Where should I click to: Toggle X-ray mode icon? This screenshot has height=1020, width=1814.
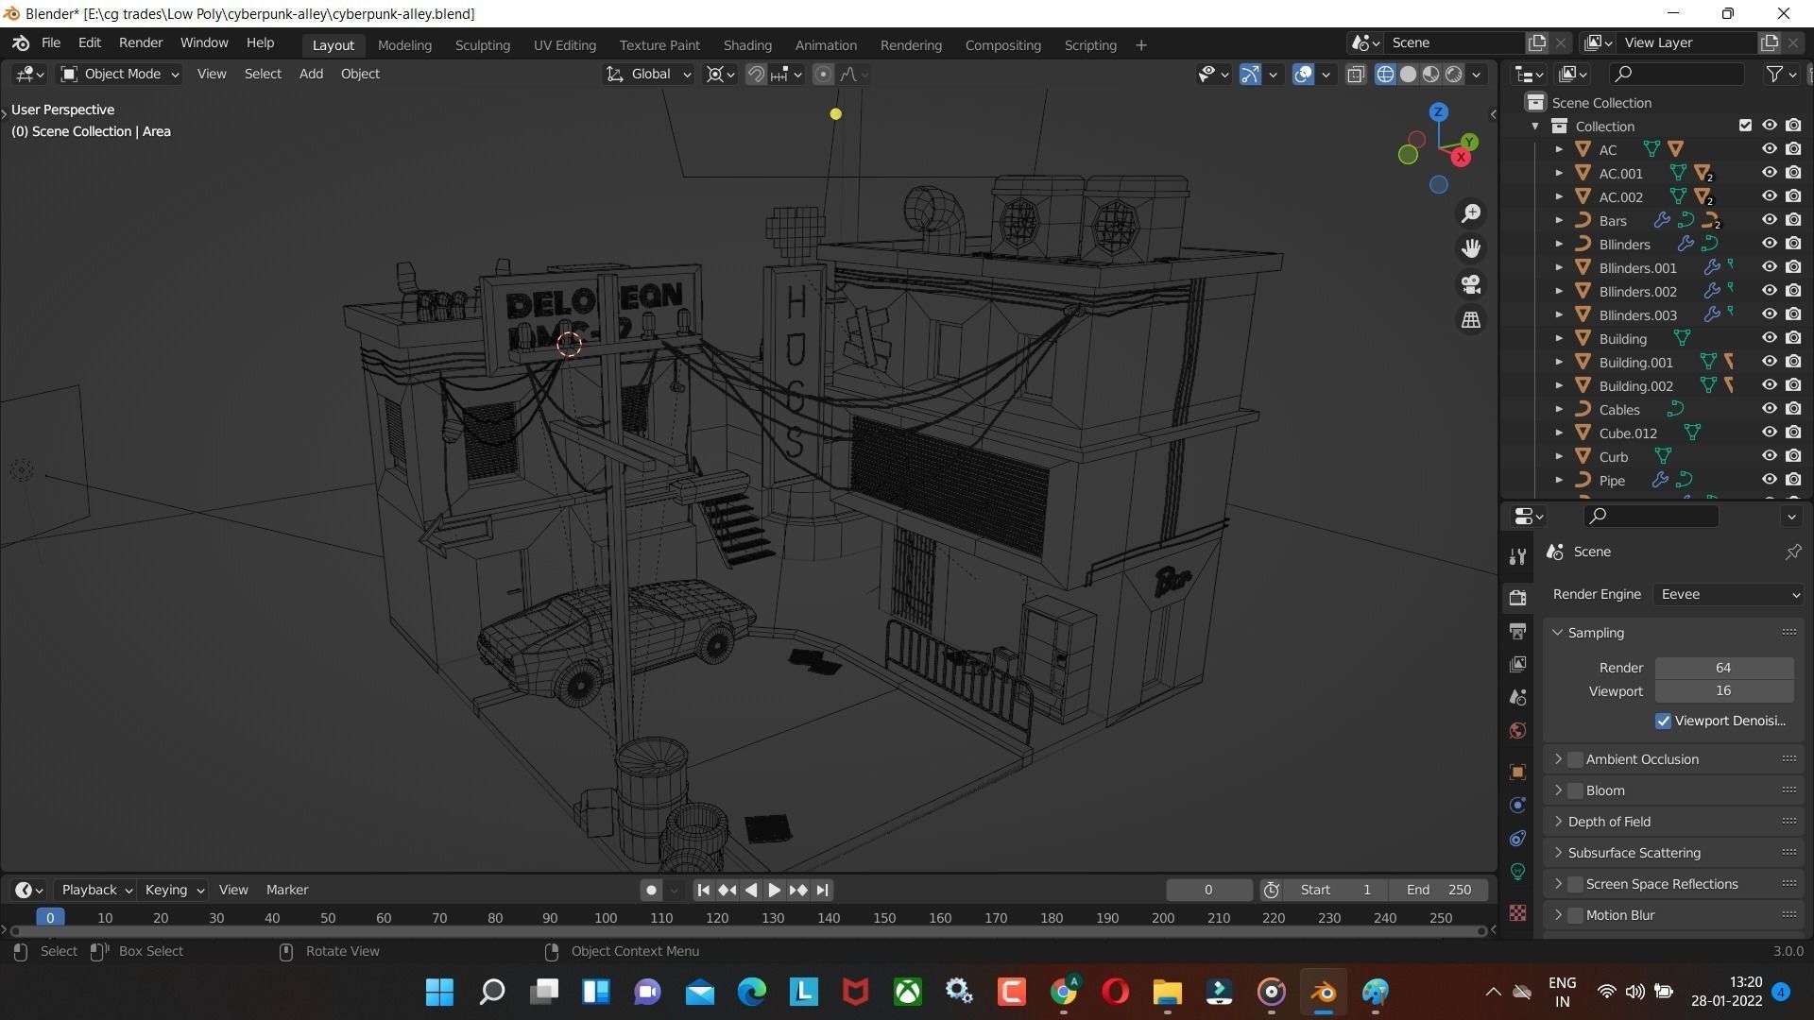pyautogui.click(x=1356, y=75)
